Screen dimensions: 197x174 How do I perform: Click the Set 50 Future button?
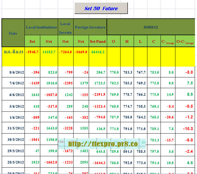point(101,8)
